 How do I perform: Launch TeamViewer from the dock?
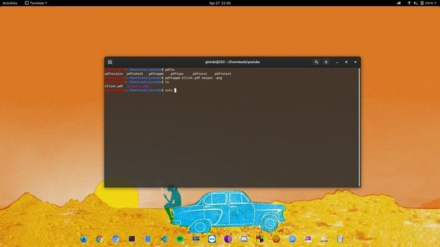tap(212, 239)
